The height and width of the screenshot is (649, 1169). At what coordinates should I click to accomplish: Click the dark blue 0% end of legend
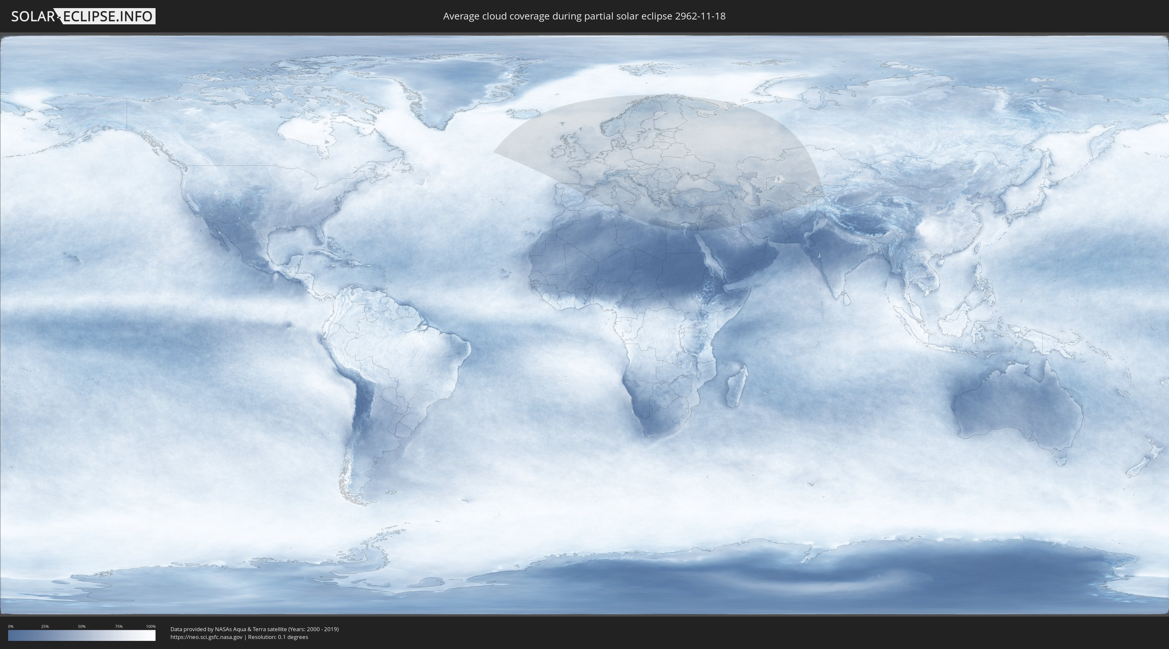(12, 635)
